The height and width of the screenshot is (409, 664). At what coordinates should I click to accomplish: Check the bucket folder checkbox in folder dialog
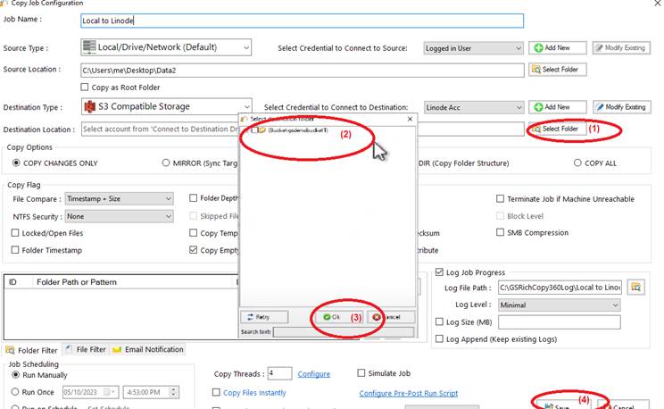[254, 130]
